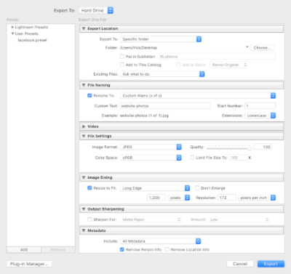Image resolution: width=291 pixels, height=274 pixels.
Task: Uncheck Remove Person Info checkbox
Action: (122, 249)
